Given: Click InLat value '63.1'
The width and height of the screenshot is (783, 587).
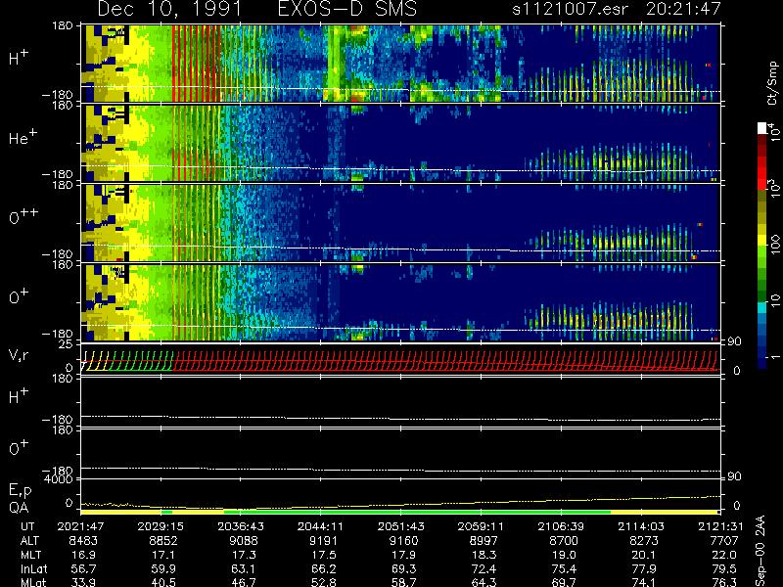Looking at the screenshot, I should [x=244, y=568].
